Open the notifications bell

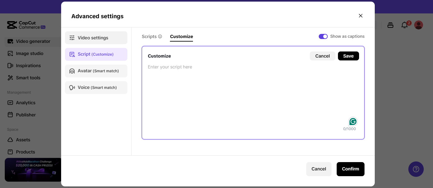(x=405, y=25)
